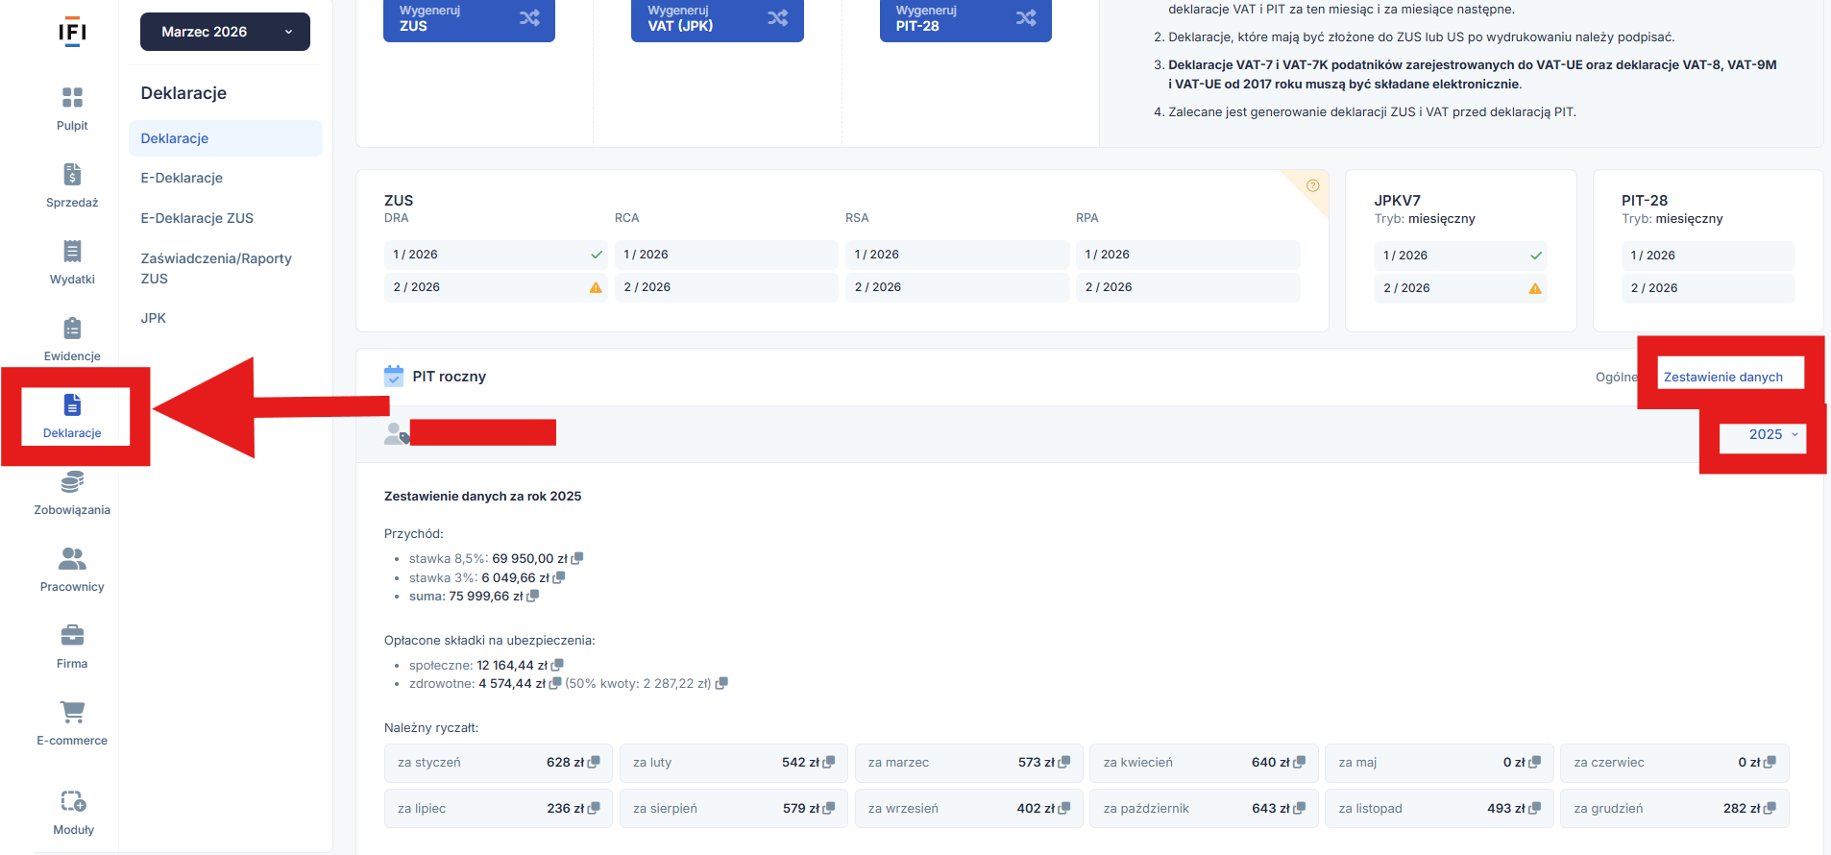Open JPK submenu item
This screenshot has width=1831, height=855.
tap(154, 318)
